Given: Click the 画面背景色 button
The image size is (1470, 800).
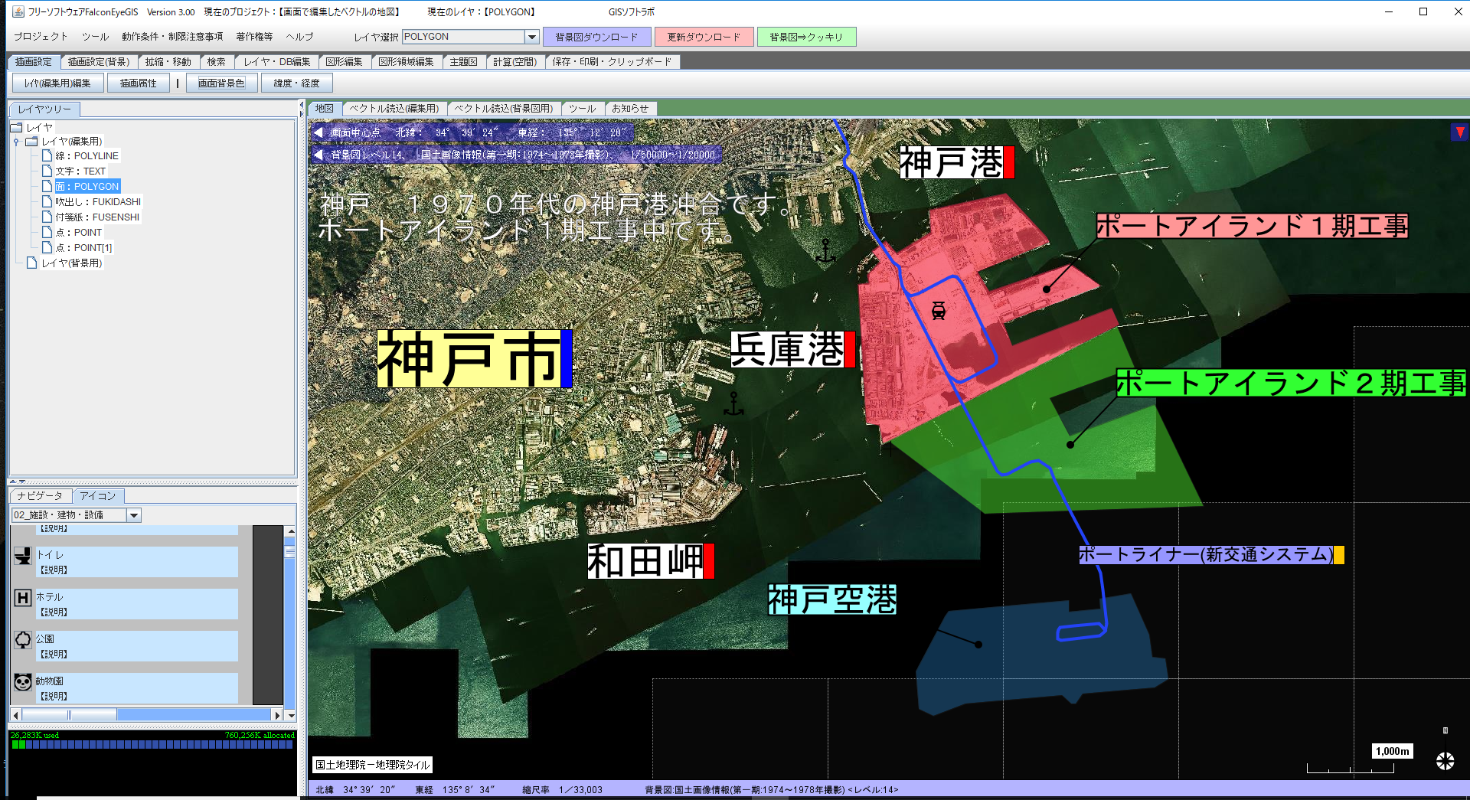Looking at the screenshot, I should tap(221, 83).
